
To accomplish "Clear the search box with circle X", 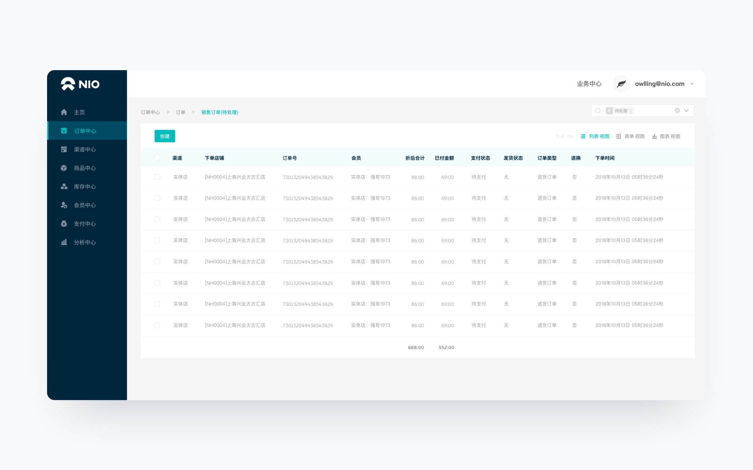I will (x=677, y=111).
